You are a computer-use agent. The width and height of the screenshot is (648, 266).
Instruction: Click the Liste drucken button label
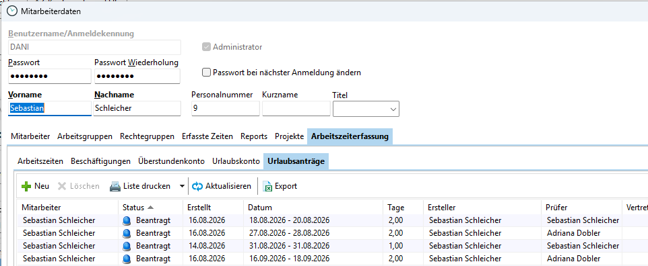[x=147, y=187]
